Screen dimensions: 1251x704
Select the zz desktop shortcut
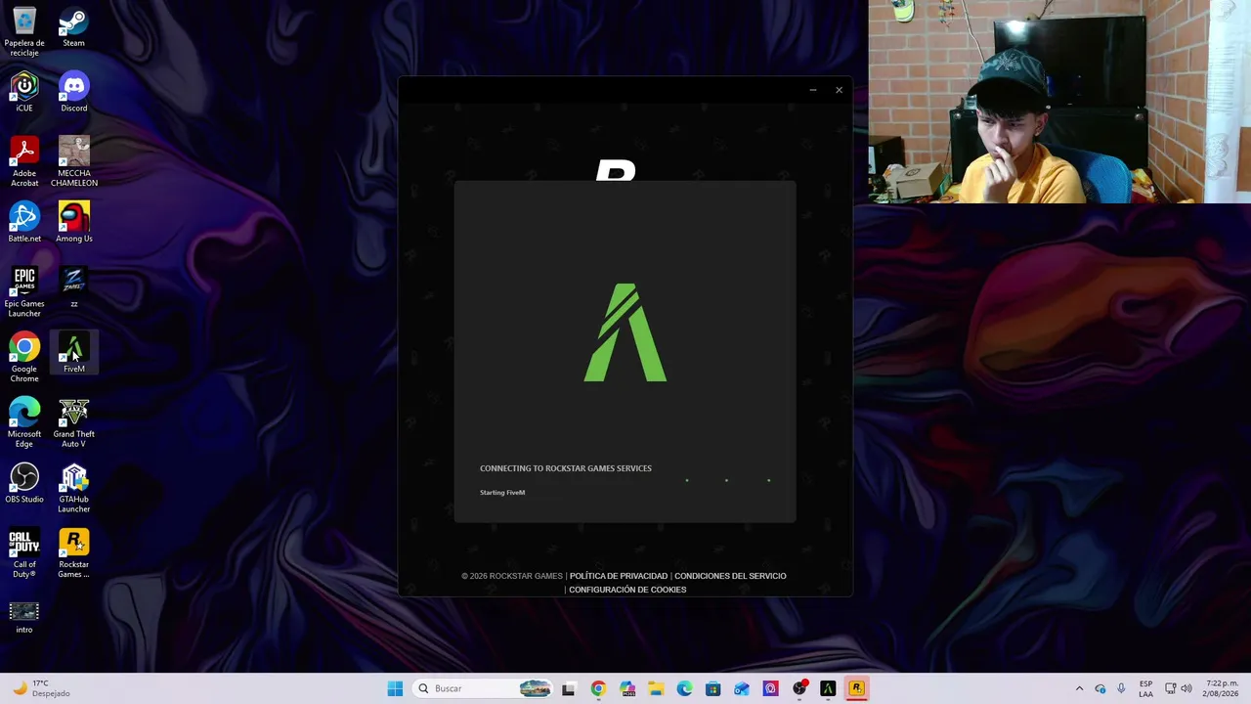[x=73, y=287]
